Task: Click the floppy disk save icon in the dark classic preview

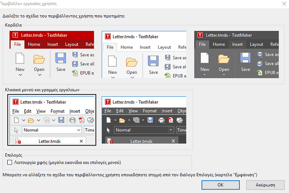Action: click(x=150, y=120)
